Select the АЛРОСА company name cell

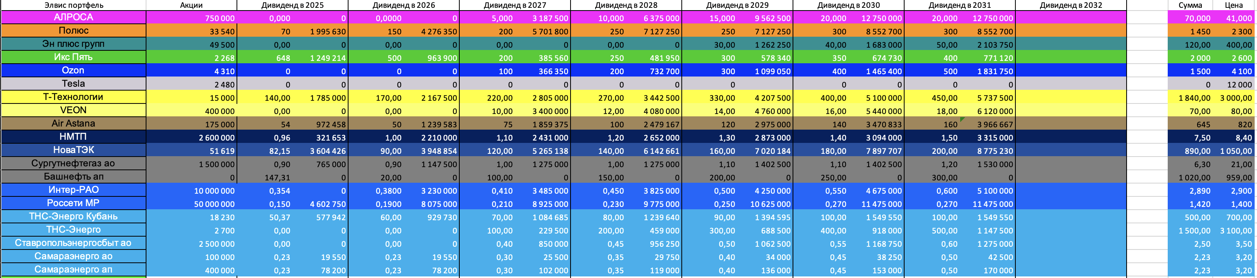(73, 17)
